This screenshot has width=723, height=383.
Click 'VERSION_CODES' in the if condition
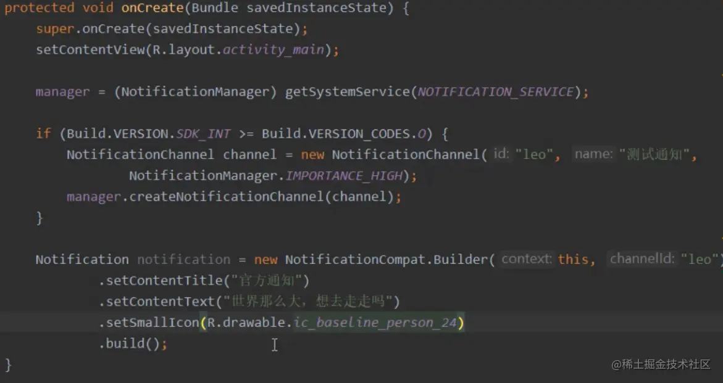359,134
